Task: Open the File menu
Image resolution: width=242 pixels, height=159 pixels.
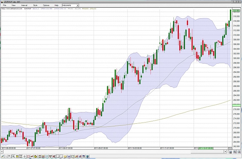Action: 5,5
